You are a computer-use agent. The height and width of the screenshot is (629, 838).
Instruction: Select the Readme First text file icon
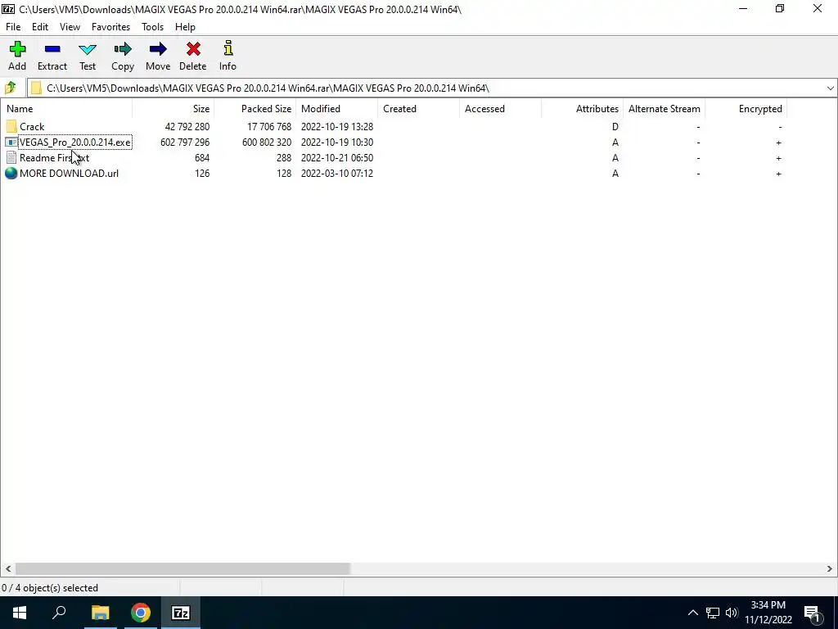click(11, 158)
